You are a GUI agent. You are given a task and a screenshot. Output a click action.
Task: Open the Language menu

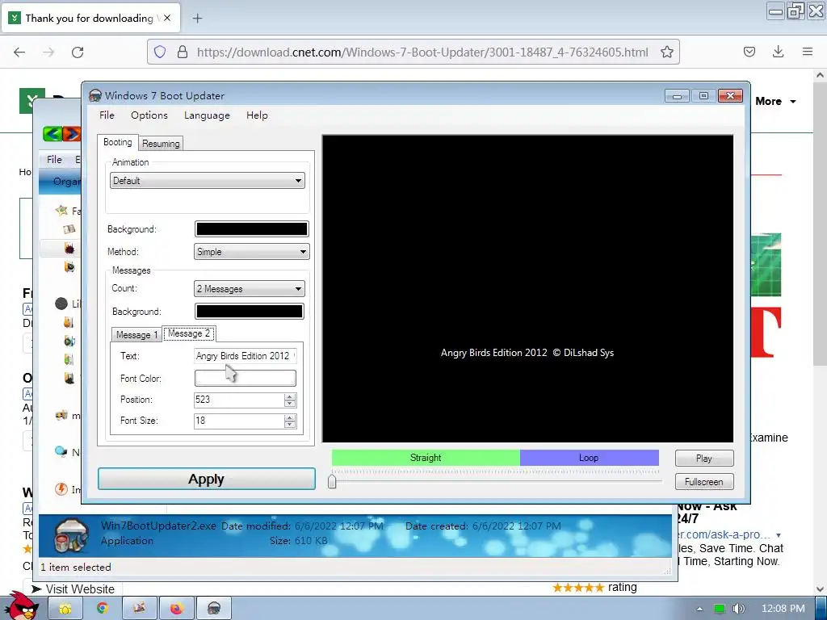[x=207, y=115]
